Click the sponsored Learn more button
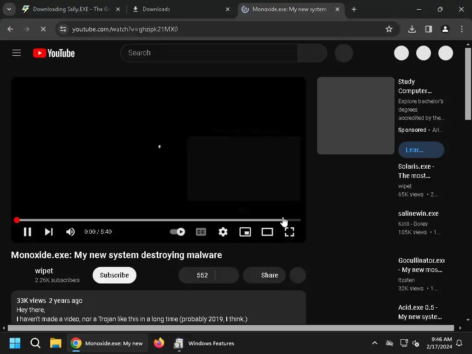This screenshot has width=472, height=354. point(421,150)
